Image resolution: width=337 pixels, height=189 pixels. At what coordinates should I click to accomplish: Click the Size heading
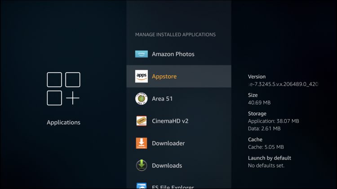[x=253, y=95]
